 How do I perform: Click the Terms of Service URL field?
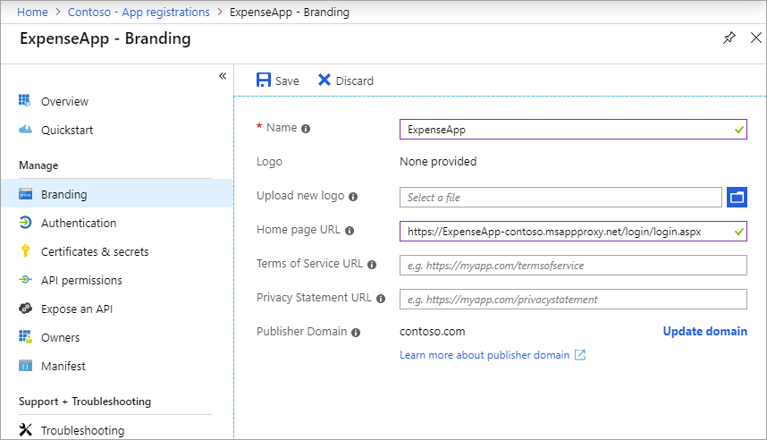pos(573,266)
